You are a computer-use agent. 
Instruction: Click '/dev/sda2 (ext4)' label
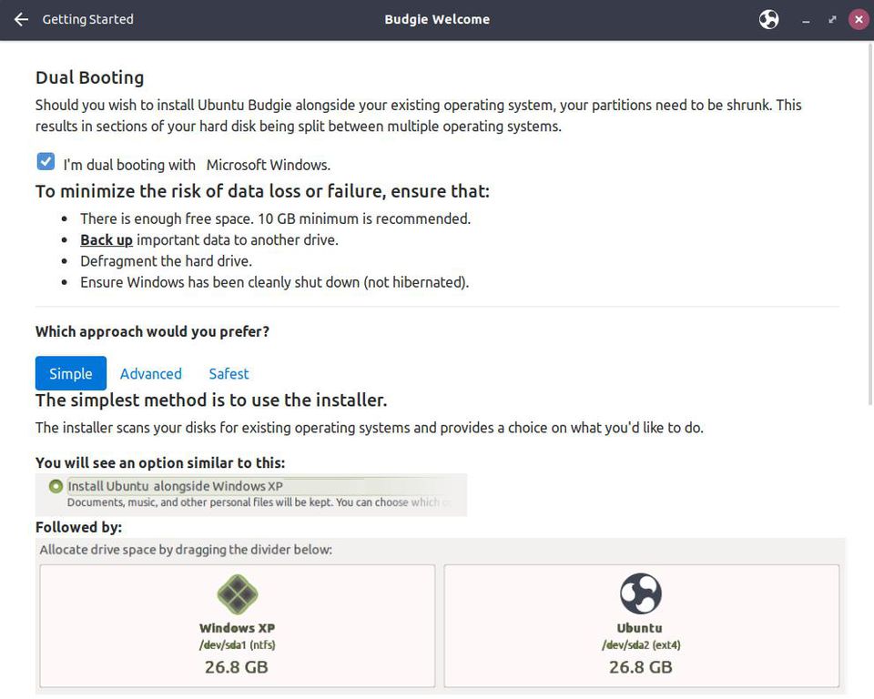(641, 645)
